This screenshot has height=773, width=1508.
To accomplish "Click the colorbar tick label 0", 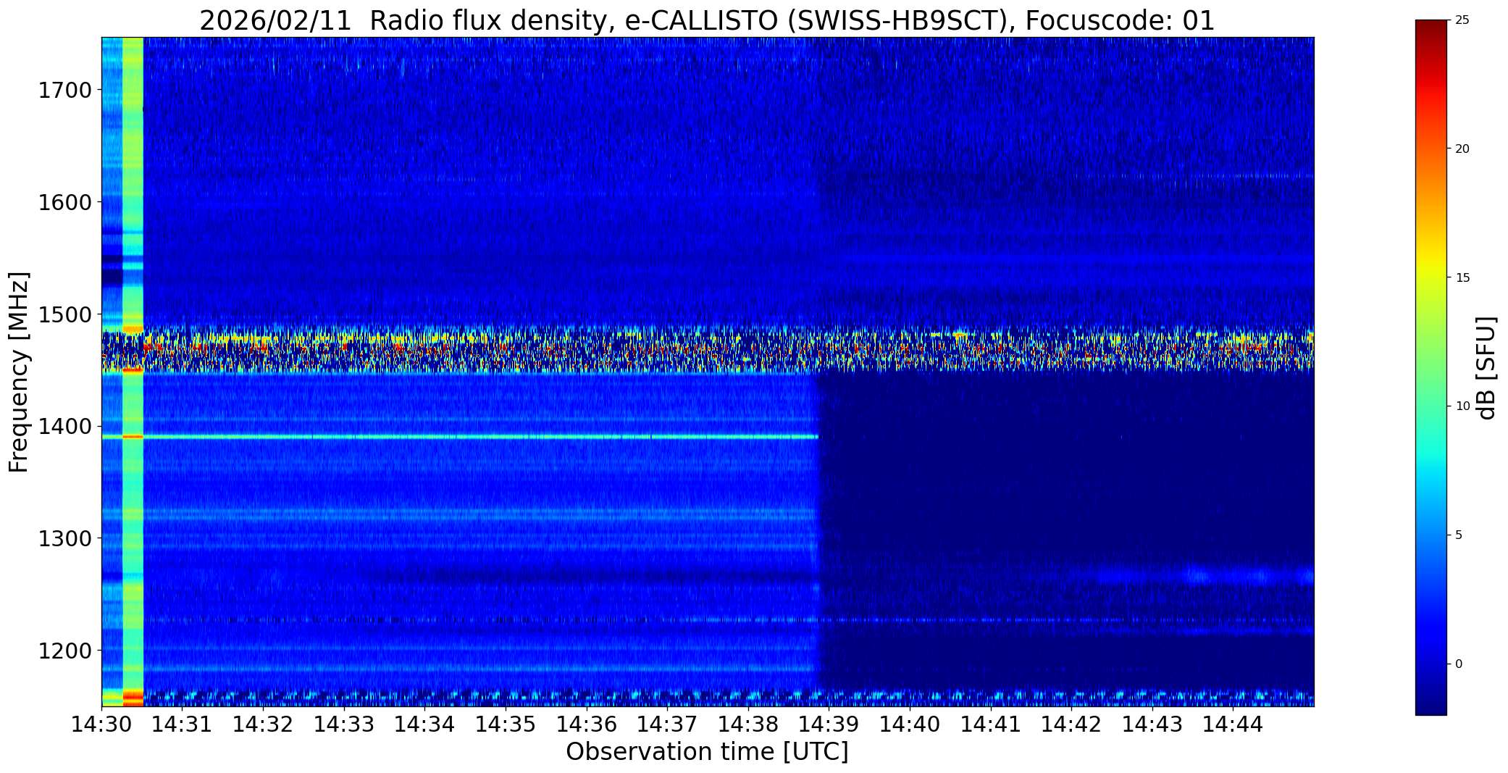I will [x=1459, y=664].
